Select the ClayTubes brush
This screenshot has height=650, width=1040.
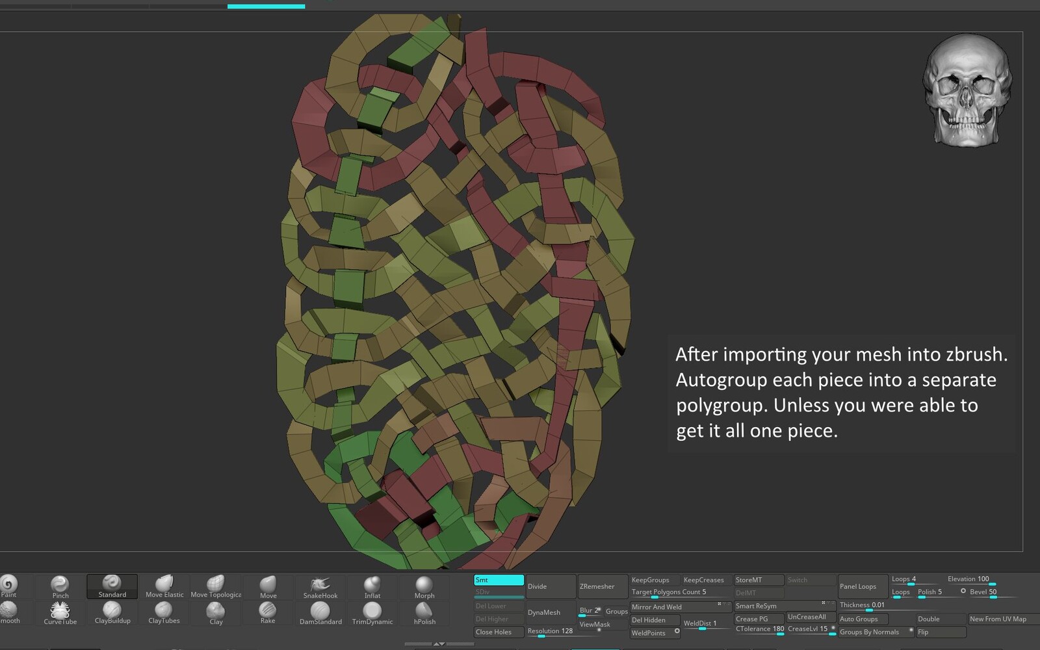(x=164, y=612)
